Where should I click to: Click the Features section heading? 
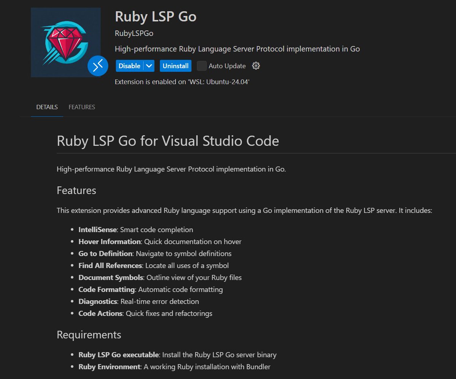point(76,191)
